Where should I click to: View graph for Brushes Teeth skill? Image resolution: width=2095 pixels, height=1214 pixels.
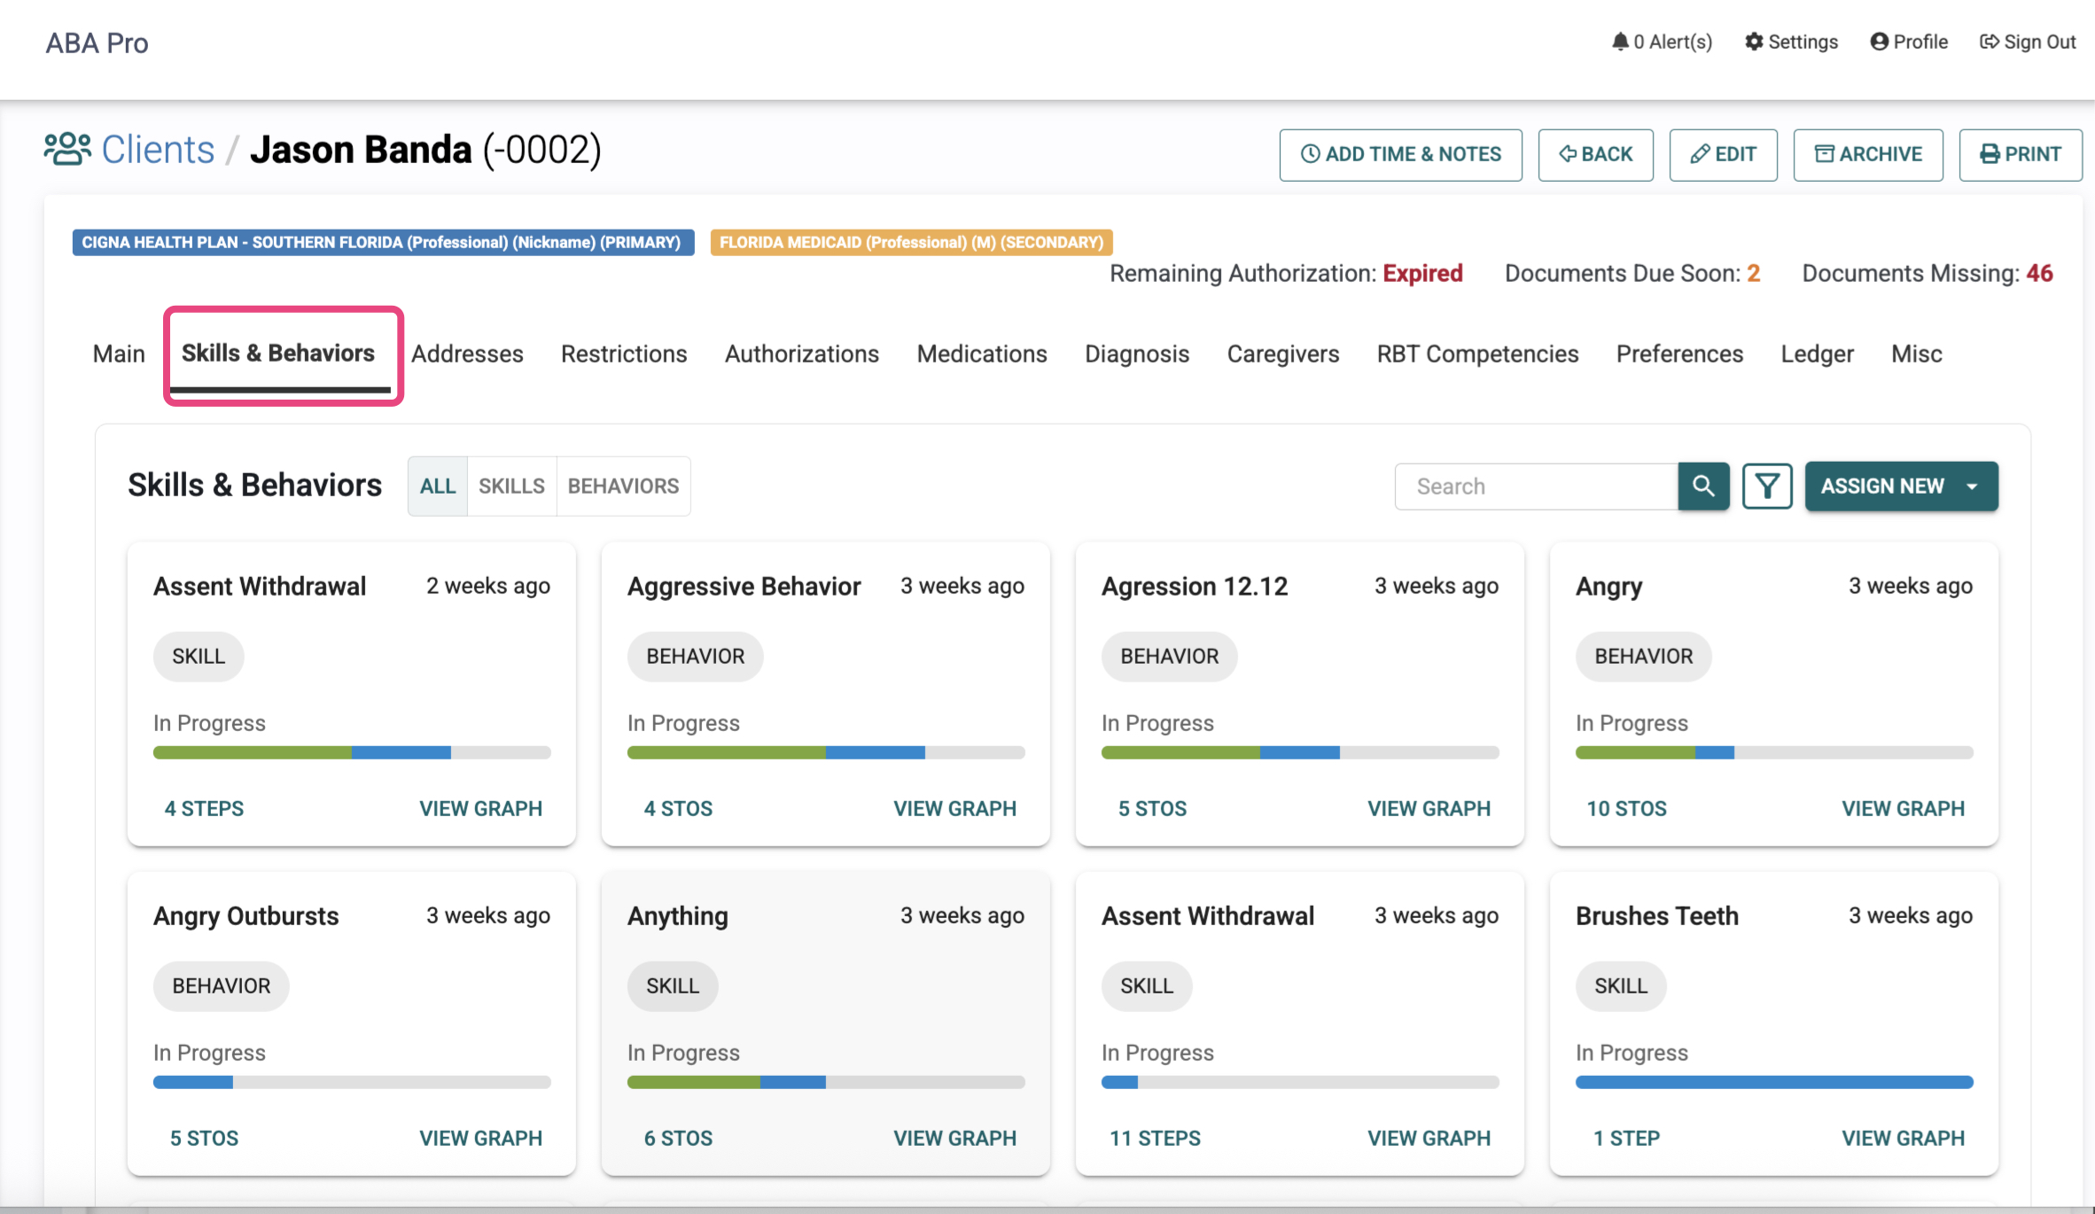[1903, 1138]
